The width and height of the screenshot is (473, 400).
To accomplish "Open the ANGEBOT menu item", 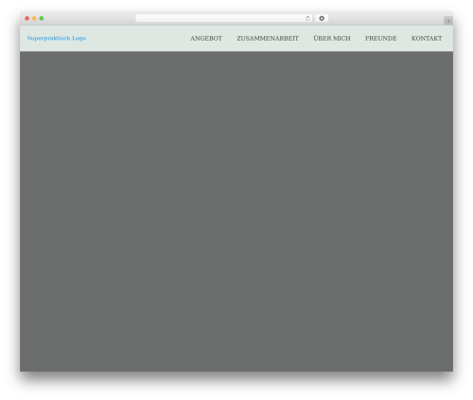I will [206, 38].
